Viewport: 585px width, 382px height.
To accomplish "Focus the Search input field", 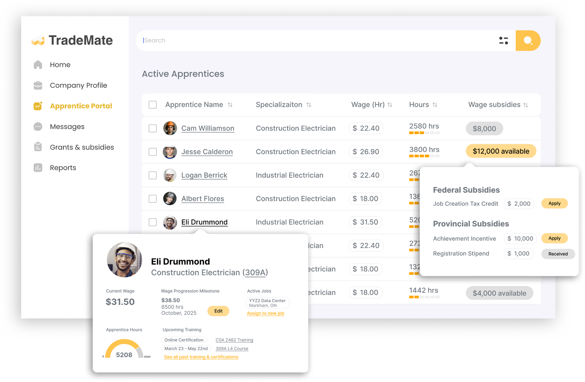I will click(x=315, y=41).
